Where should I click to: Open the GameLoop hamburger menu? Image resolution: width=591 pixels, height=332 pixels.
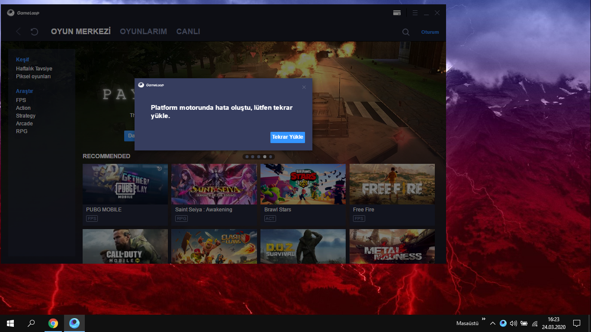[415, 13]
